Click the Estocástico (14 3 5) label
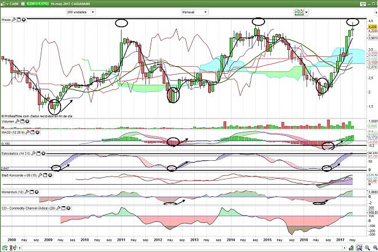 (16, 153)
